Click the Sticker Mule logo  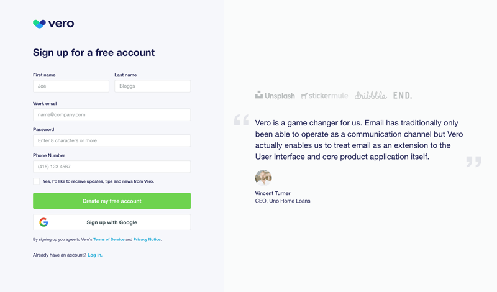click(x=324, y=96)
